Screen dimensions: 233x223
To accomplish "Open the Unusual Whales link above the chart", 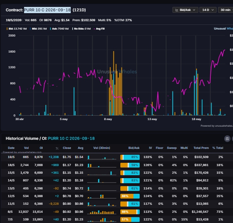I will coord(224,28).
